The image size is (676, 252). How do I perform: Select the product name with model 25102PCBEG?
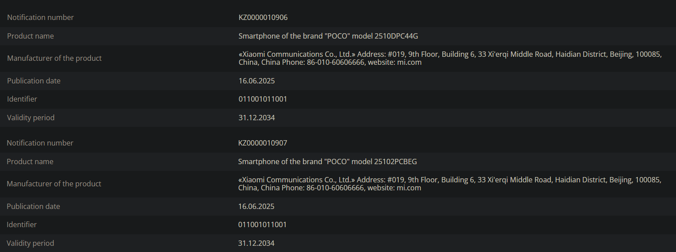click(327, 161)
